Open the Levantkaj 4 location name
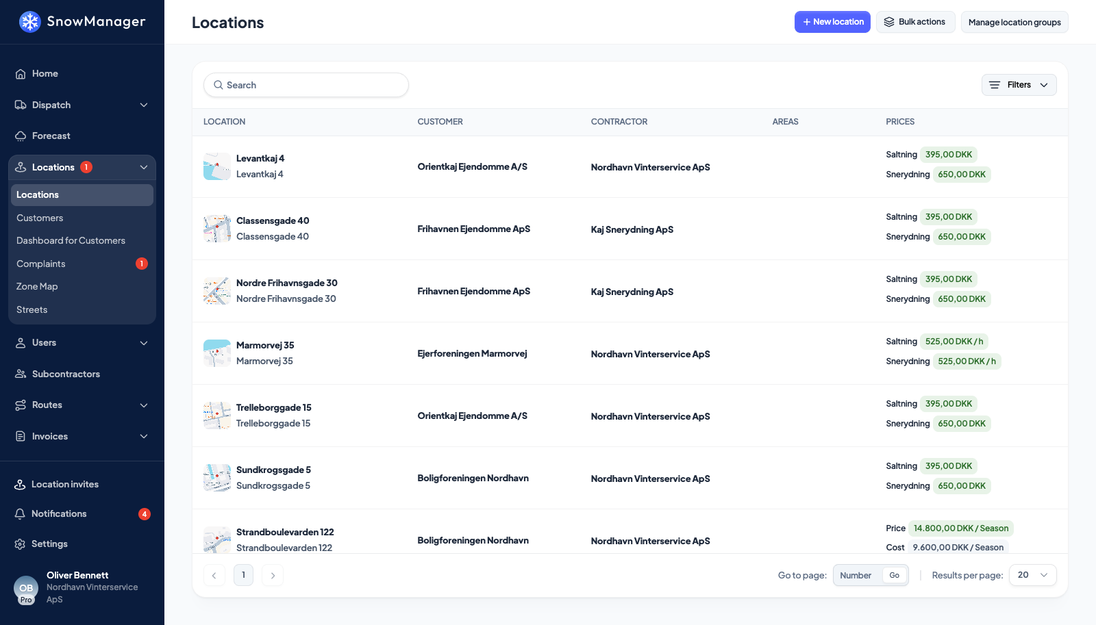 [x=260, y=159]
